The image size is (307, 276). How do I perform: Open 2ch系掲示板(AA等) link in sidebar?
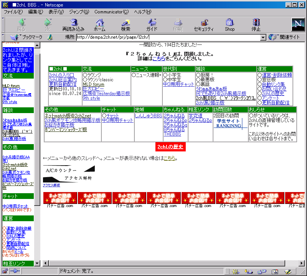(x=16, y=159)
